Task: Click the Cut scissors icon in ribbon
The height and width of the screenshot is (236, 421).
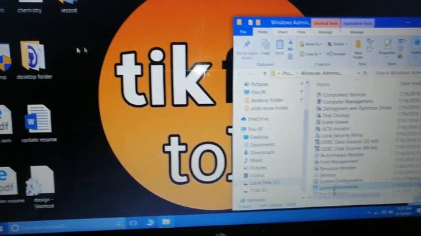Action: 291,42
